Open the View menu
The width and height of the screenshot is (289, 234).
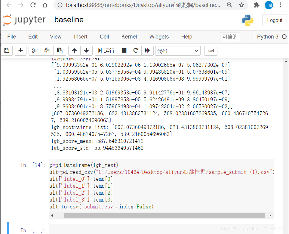(56, 37)
